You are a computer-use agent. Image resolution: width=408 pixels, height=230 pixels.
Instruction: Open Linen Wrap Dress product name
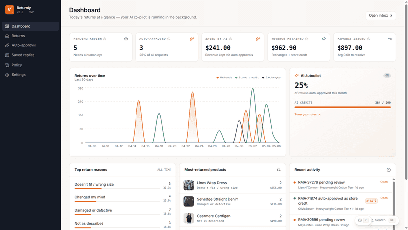(211, 183)
